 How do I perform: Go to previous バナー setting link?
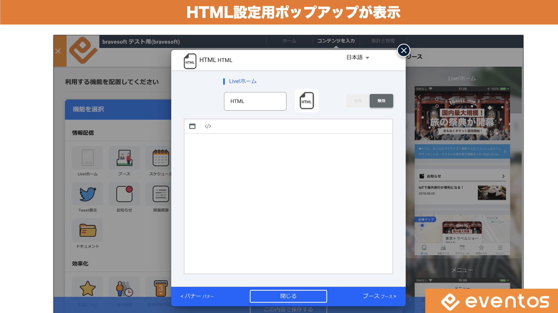pos(197,296)
